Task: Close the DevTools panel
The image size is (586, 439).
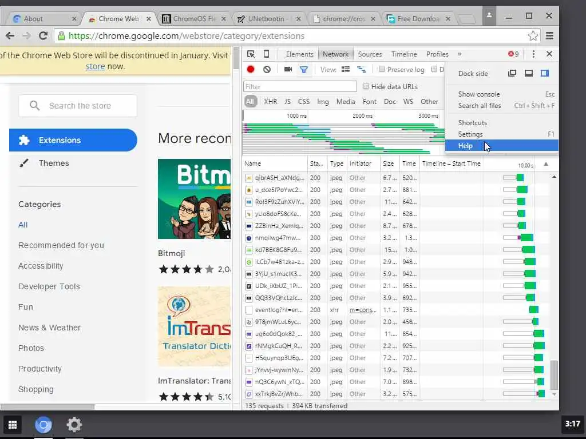Action: click(549, 54)
